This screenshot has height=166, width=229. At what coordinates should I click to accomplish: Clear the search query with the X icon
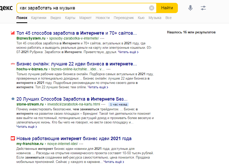[x=152, y=8]
